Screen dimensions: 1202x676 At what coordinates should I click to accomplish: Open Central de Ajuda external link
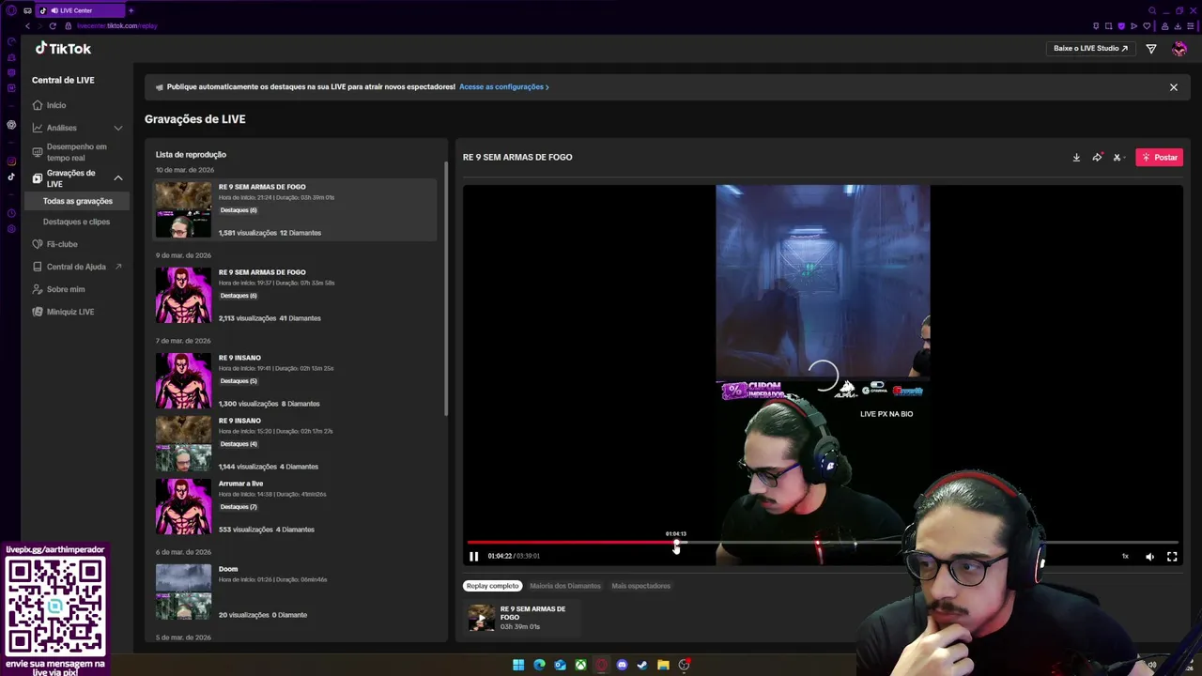[x=77, y=267]
